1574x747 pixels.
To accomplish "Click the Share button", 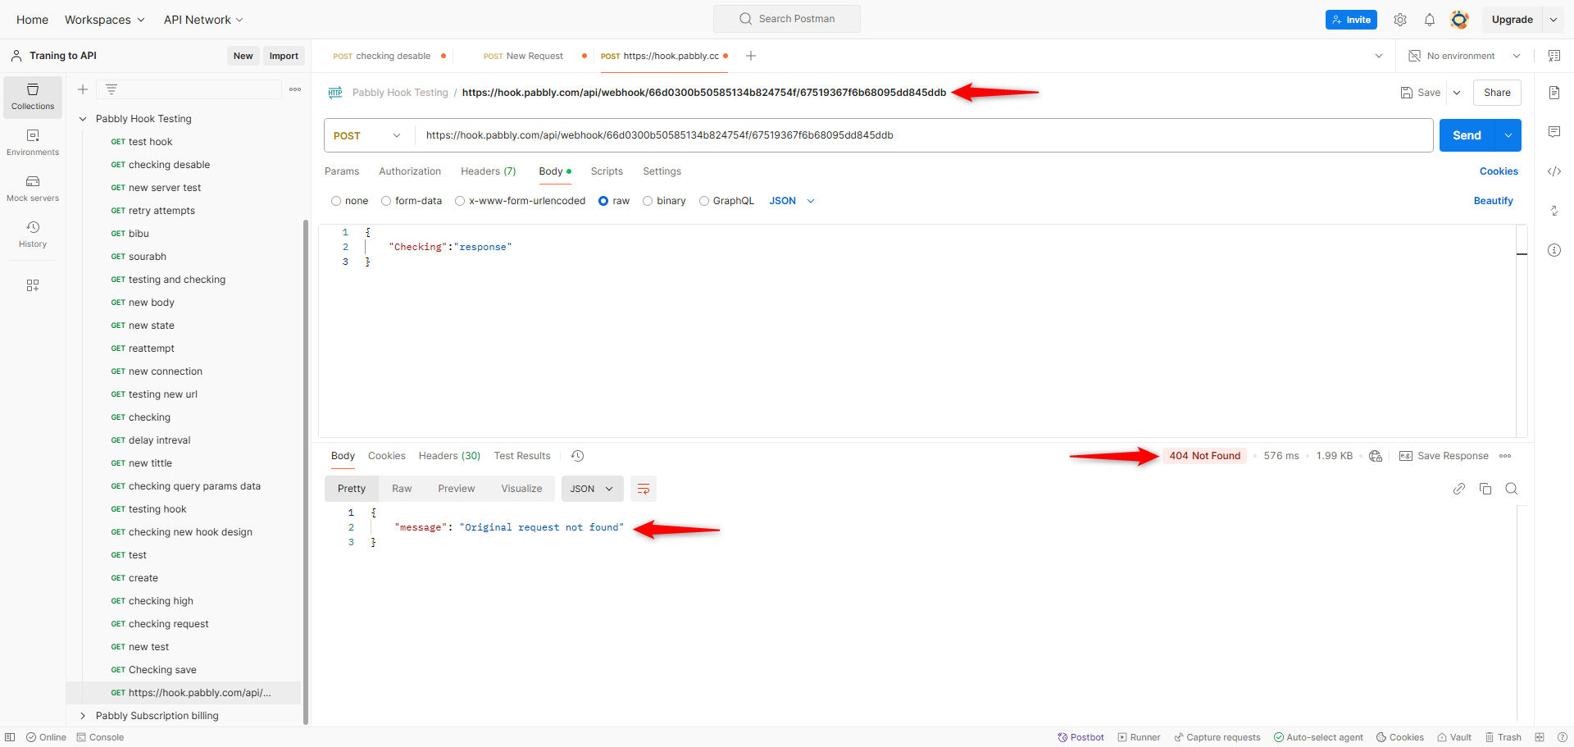I will pyautogui.click(x=1497, y=93).
